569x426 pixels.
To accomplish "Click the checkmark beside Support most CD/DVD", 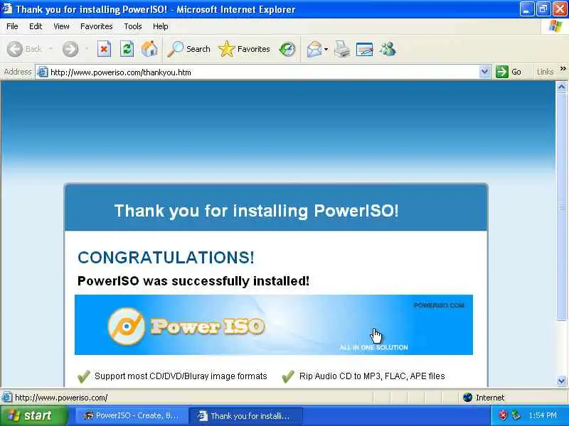I will pyautogui.click(x=84, y=376).
